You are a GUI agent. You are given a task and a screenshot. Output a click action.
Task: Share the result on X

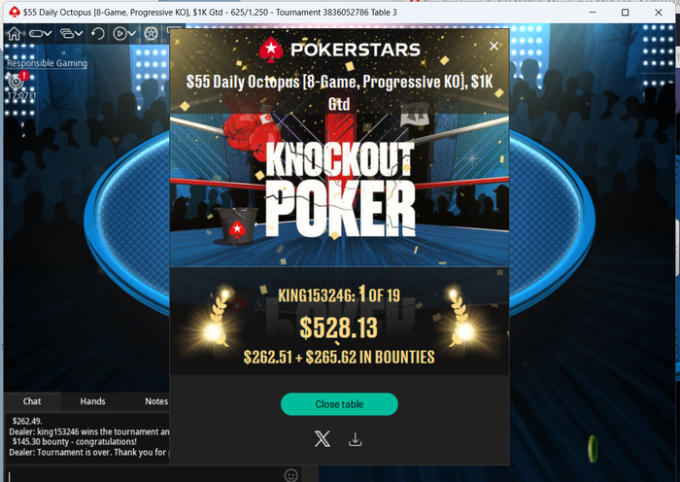click(323, 439)
